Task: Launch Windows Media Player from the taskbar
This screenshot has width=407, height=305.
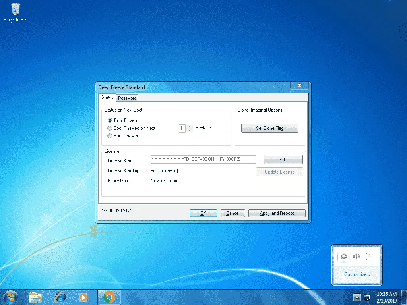Action: click(x=83, y=297)
